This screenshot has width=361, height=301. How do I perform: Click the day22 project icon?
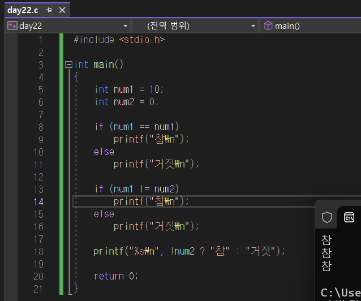[x=12, y=25]
